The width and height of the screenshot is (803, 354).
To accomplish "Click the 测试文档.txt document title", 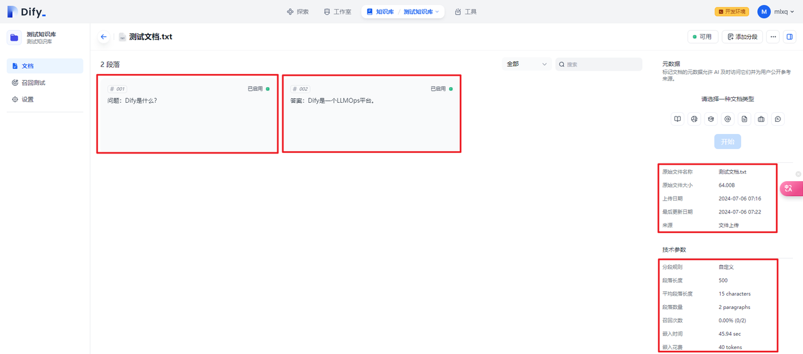I will tap(151, 37).
